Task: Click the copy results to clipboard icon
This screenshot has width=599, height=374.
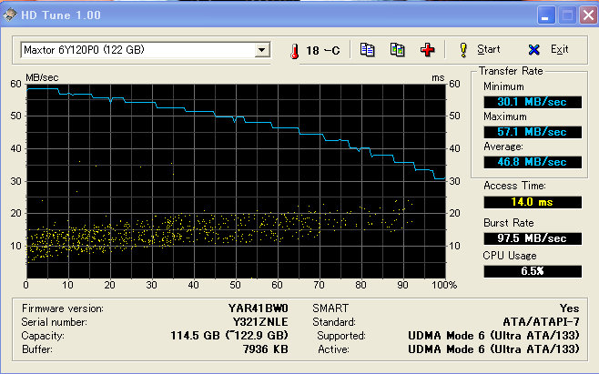Action: pyautogui.click(x=368, y=49)
